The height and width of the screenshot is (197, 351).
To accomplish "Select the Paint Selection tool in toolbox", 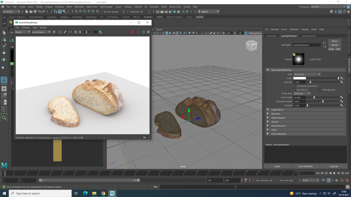I will click(4, 46).
